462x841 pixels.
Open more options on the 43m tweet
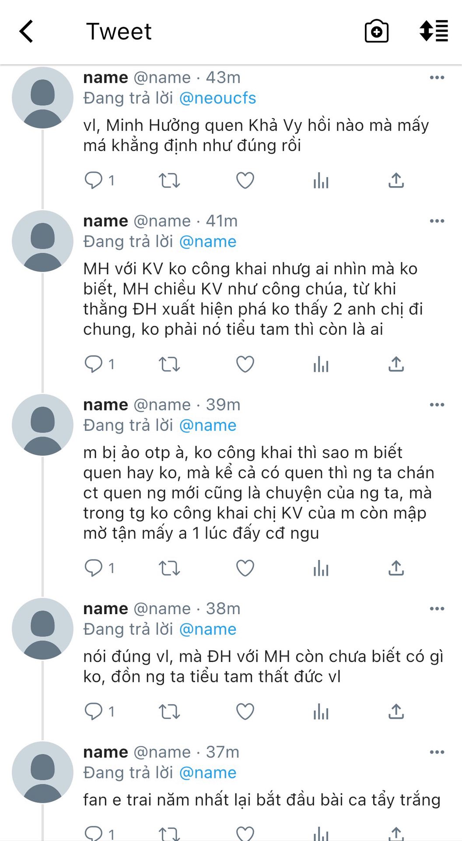[437, 78]
